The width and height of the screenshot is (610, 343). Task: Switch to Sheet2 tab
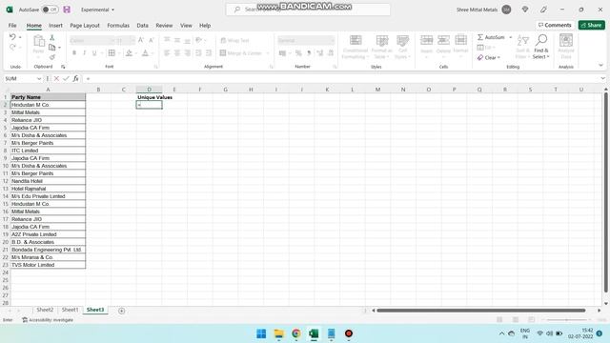point(45,310)
